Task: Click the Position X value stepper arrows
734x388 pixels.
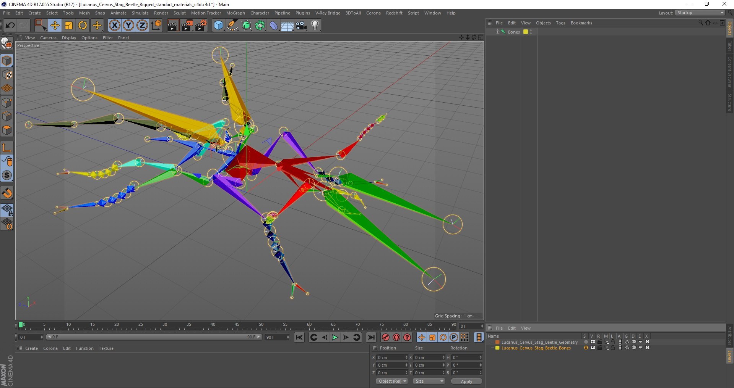Action: pos(406,357)
